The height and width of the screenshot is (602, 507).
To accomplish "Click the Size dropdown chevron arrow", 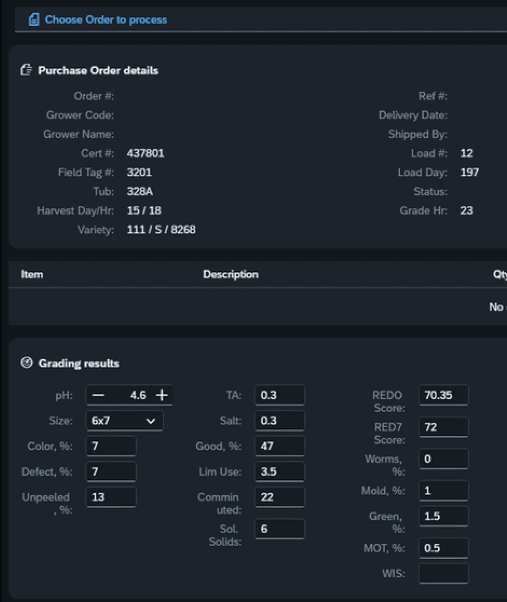I will click(x=151, y=421).
